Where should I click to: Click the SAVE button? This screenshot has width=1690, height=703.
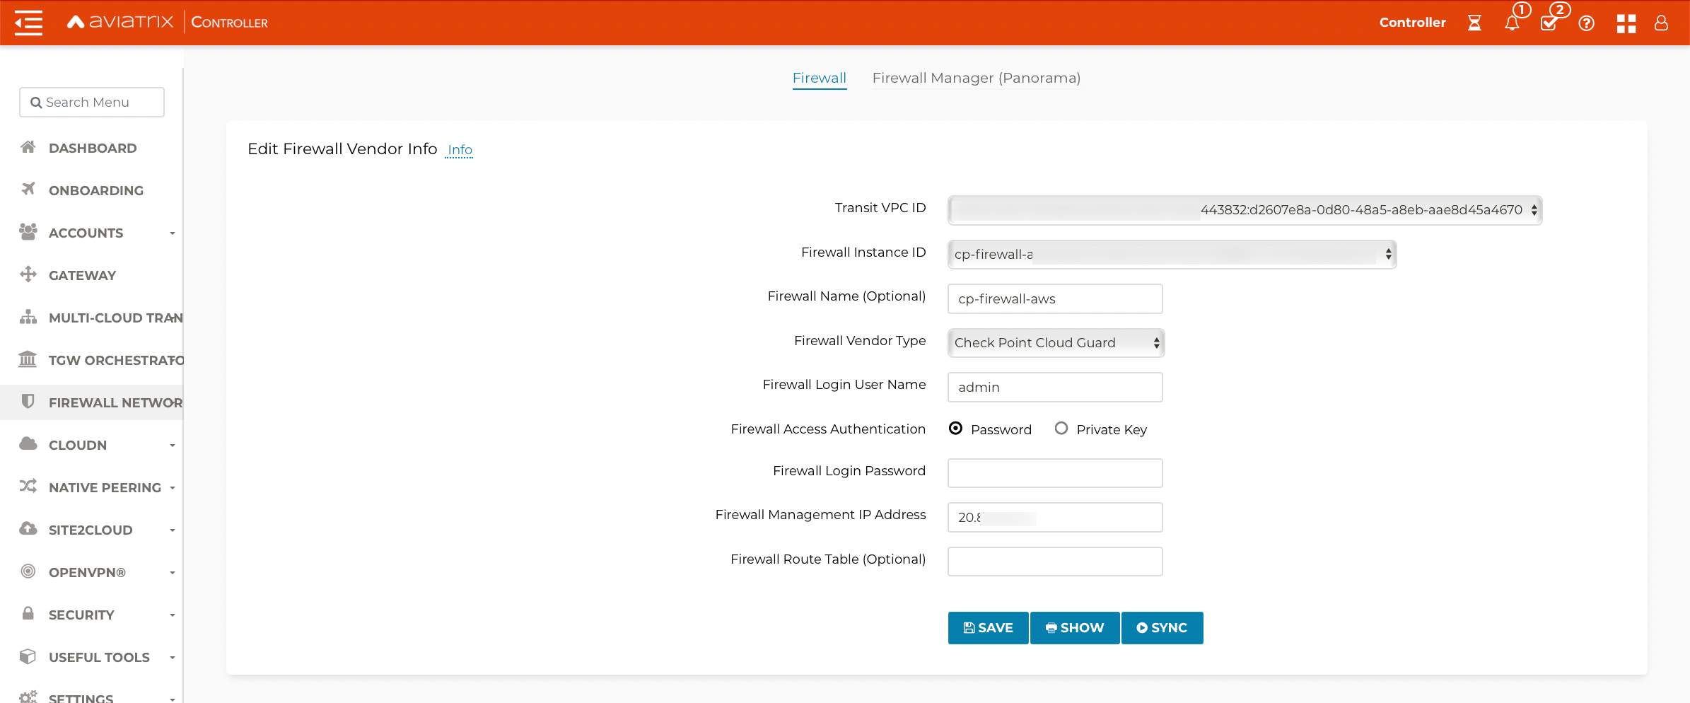[x=988, y=627]
